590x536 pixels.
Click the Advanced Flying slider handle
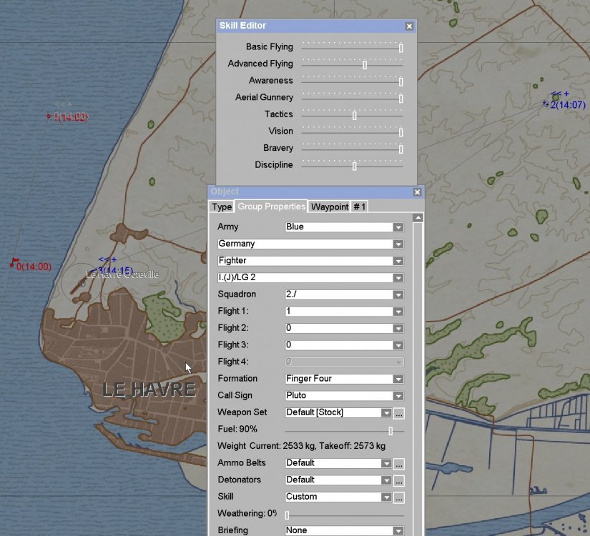(365, 64)
